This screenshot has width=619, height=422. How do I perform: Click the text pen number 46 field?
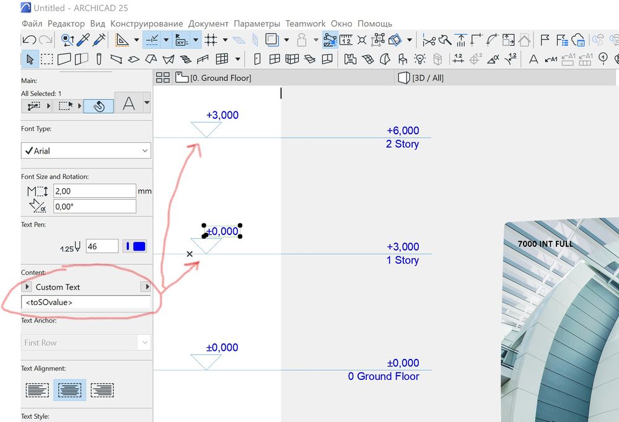tap(102, 246)
